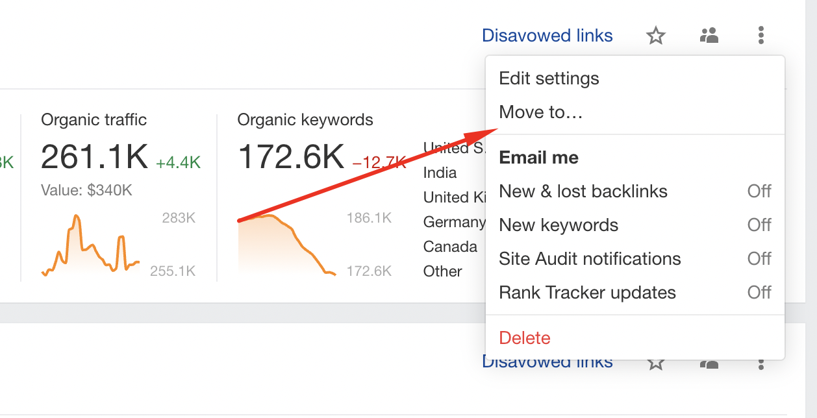Click the star icon to favorite project
Image resolution: width=817 pixels, height=418 pixels.
[x=655, y=36]
